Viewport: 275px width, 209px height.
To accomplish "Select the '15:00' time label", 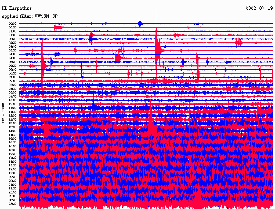I will pos(13,139).
